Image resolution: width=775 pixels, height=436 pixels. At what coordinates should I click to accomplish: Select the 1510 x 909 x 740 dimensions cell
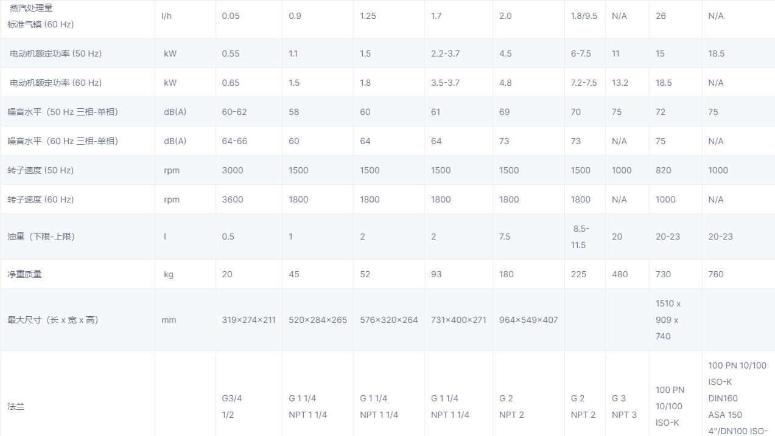[668, 320]
